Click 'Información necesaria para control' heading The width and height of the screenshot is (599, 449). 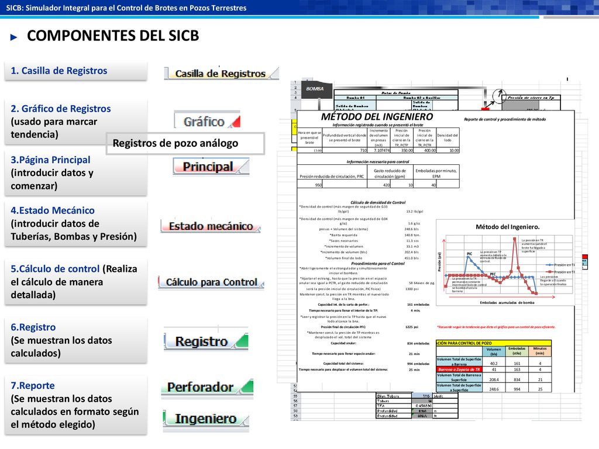pos(378,162)
